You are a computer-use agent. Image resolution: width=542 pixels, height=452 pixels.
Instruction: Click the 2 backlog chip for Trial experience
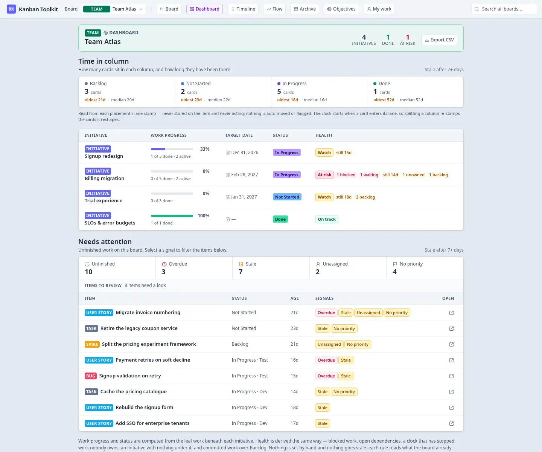click(x=365, y=197)
